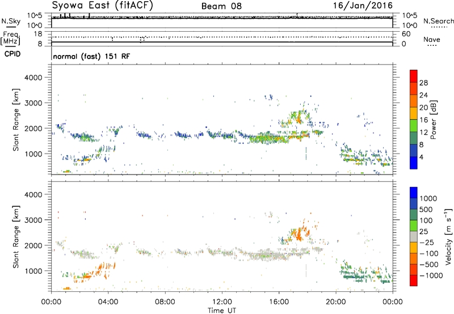Click the "Time UT" axis label
Screen dimensions: 454x314
[222, 311]
